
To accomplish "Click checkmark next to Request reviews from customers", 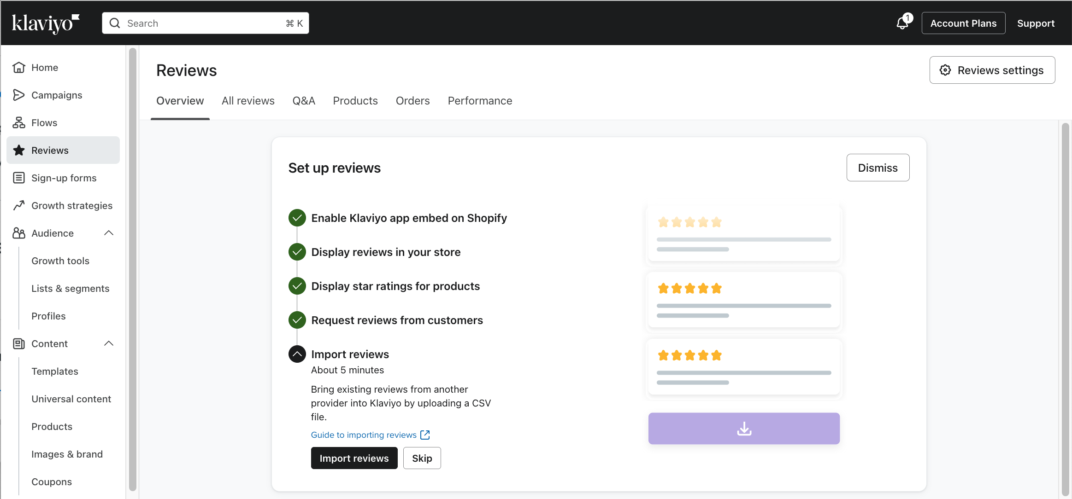I will pyautogui.click(x=297, y=320).
